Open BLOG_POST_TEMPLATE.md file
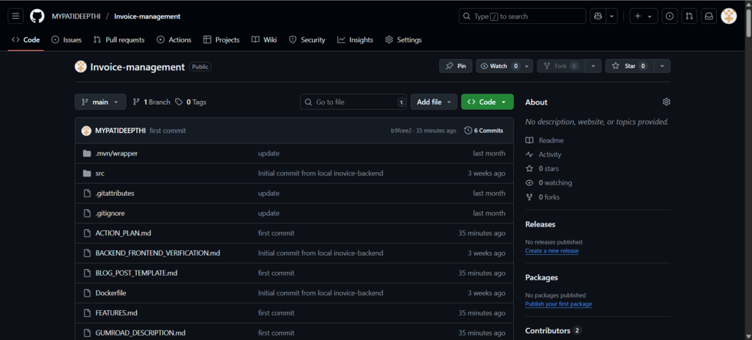Viewport: 752px width, 340px height. 136,273
